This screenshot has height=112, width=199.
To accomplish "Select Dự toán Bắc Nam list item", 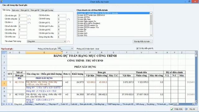I will (113, 19).
